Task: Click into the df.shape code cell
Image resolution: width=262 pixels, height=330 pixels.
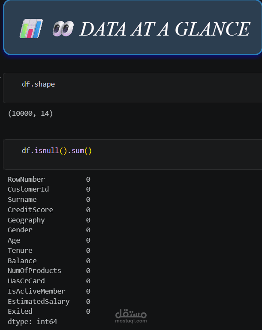Action: [133, 88]
